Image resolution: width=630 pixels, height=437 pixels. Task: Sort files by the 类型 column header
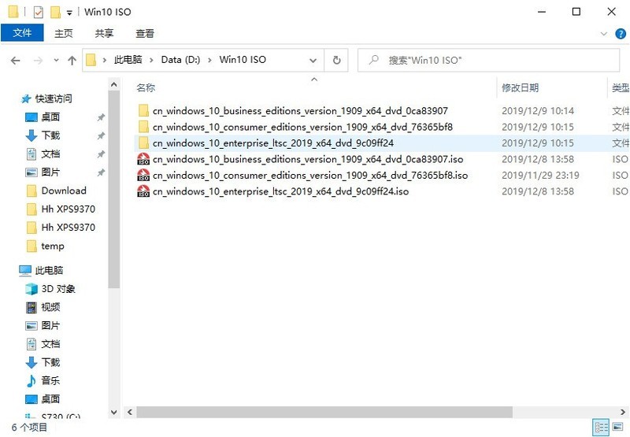(621, 87)
